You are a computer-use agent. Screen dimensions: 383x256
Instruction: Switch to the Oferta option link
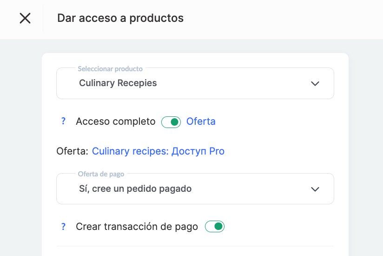[201, 121]
